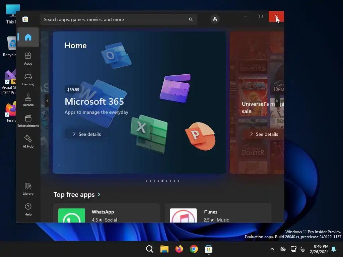This screenshot has width=343, height=257.
Task: Open the Home section in Store sidebar
Action: point(28,37)
